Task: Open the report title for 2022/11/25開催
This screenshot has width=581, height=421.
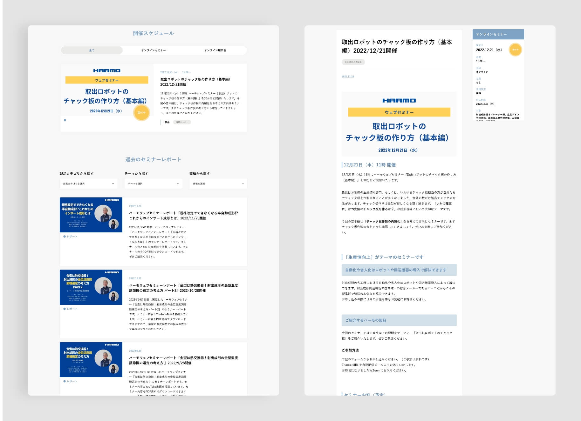Action: coord(183,216)
